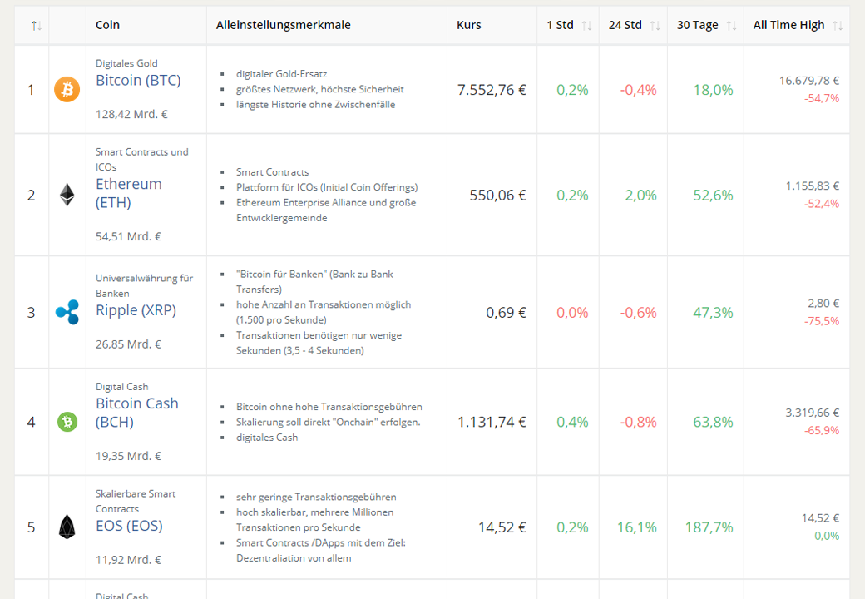Sort by 30 Tage column arrows
Viewport: 865px width, 599px height.
click(731, 25)
